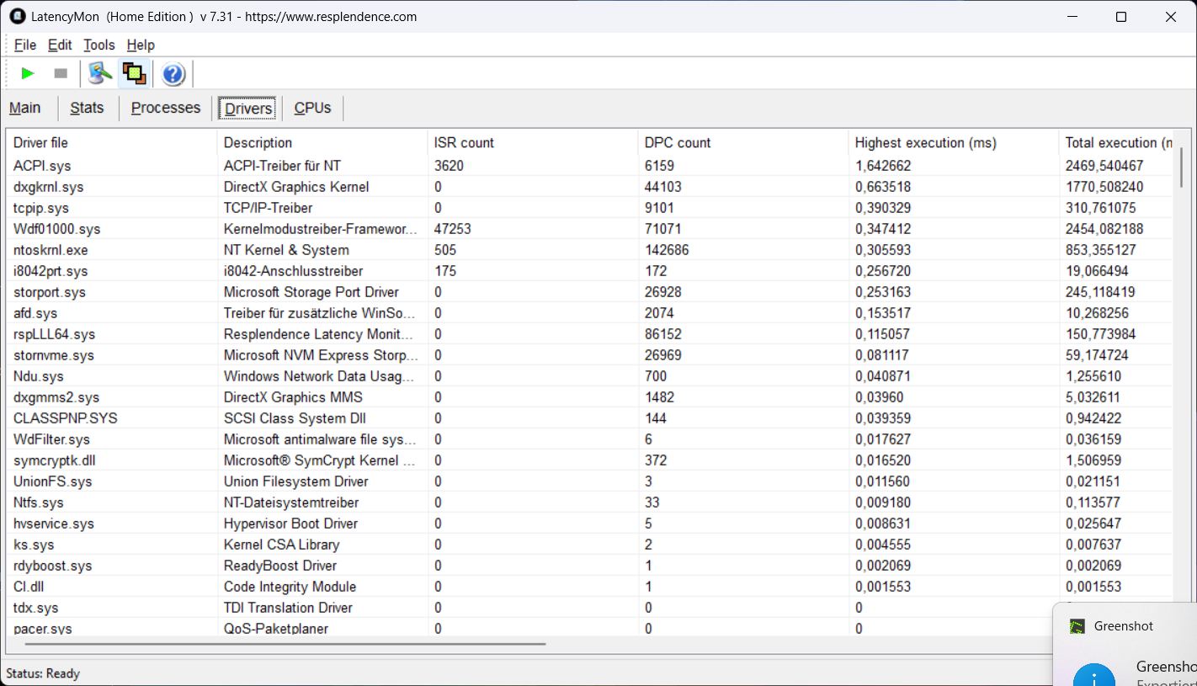Maximize the LatencyMon window

(1121, 17)
